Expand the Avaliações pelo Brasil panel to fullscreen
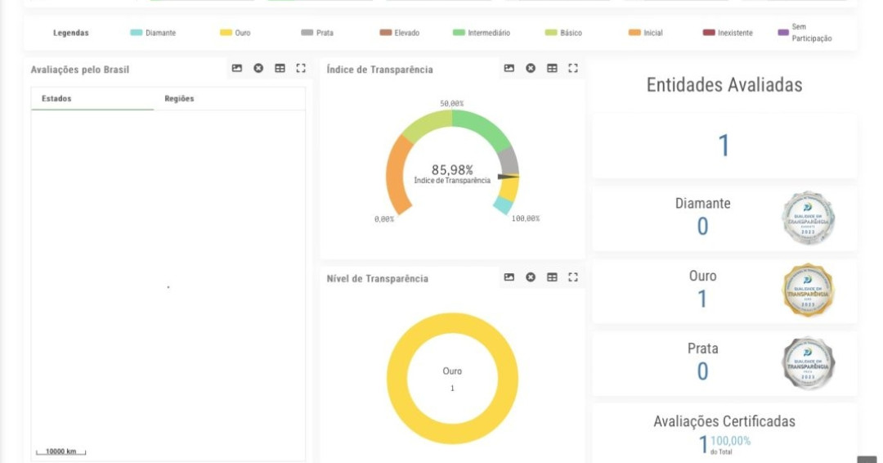The image size is (883, 463). click(x=301, y=69)
